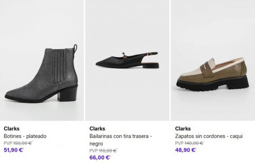
Task: Select the 48,90 € sale price
Action: (184, 150)
